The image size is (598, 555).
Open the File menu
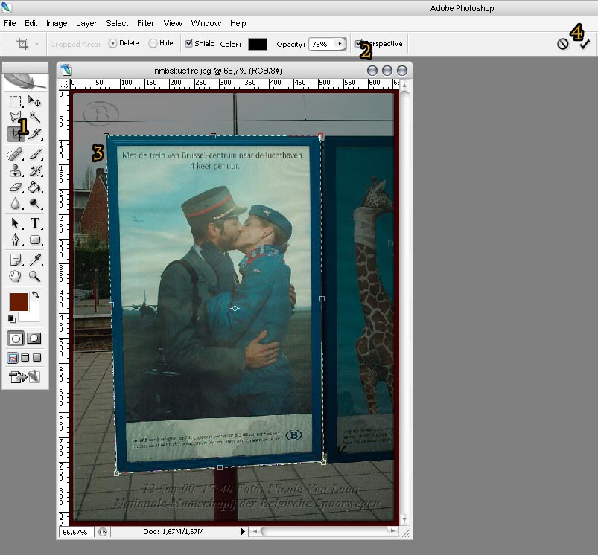[10, 23]
